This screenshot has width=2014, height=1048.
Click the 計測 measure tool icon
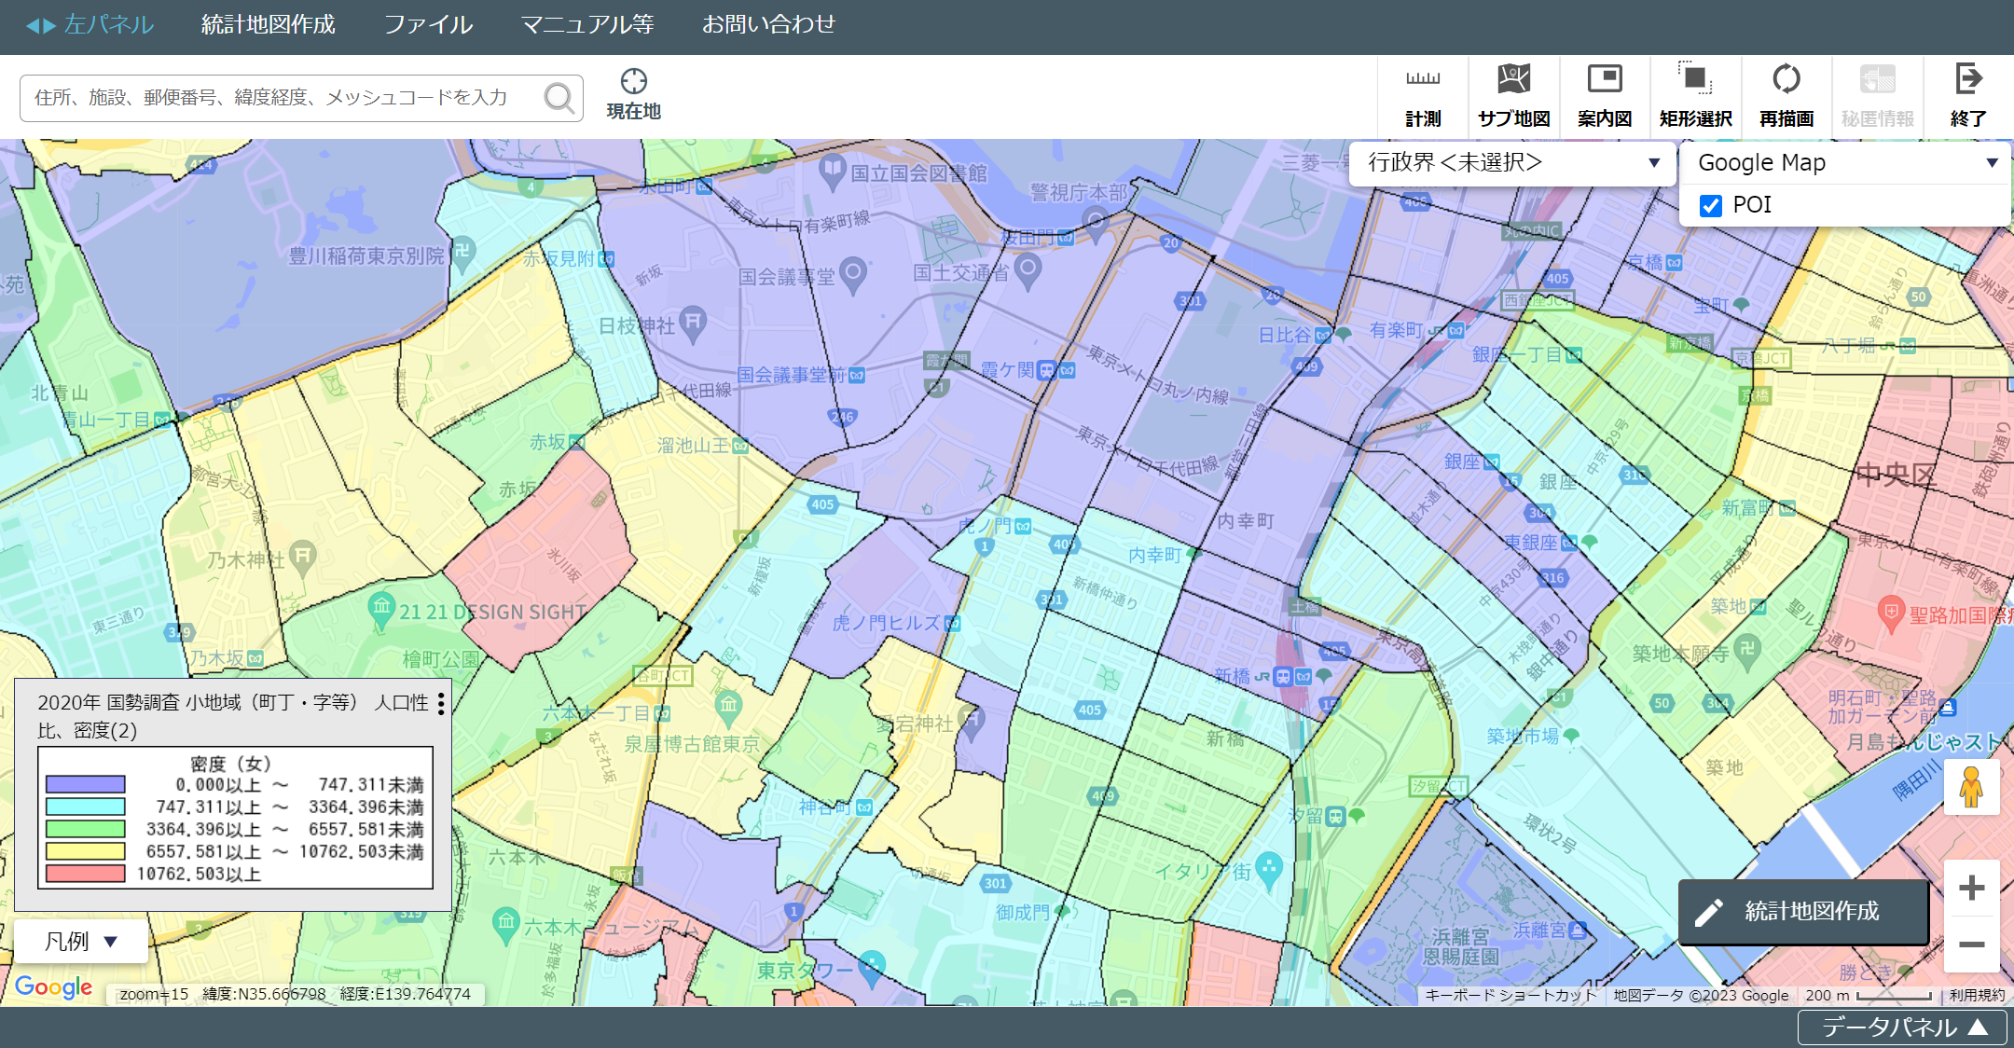tap(1423, 94)
